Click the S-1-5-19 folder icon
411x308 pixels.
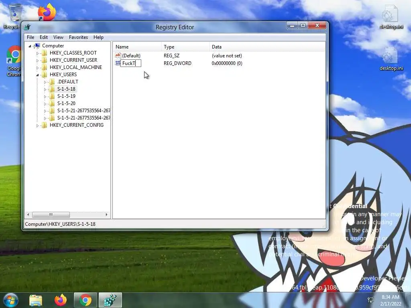click(52, 96)
